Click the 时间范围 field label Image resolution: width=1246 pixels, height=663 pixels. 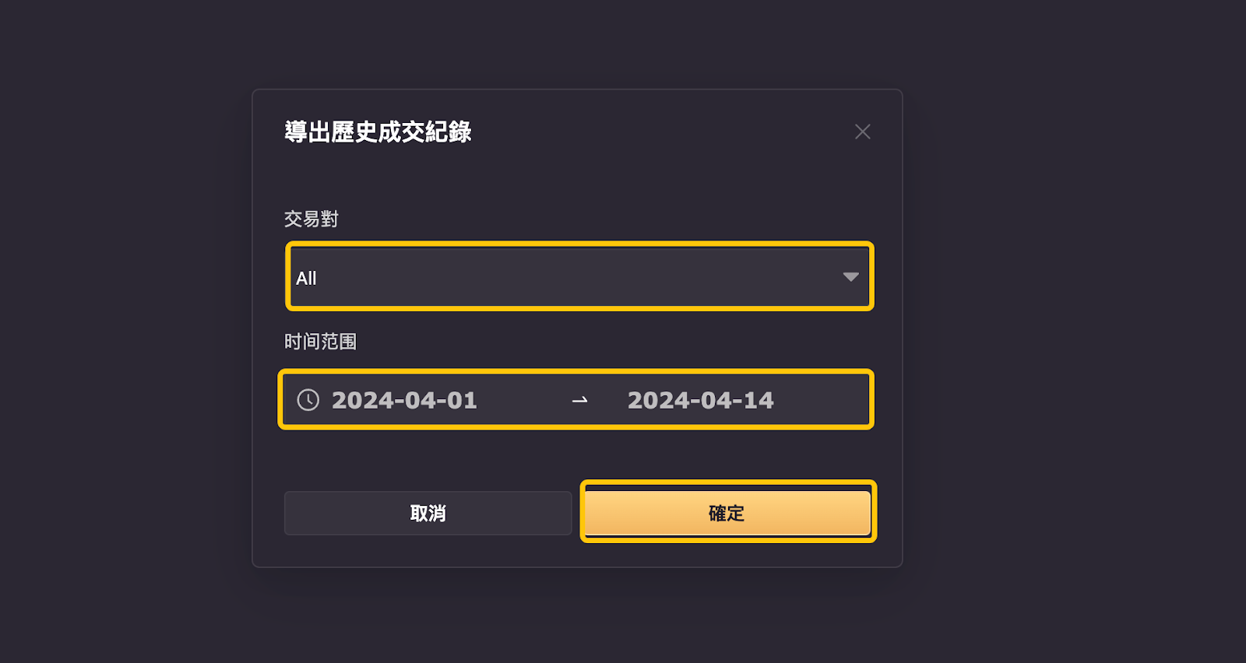pyautogui.click(x=320, y=341)
